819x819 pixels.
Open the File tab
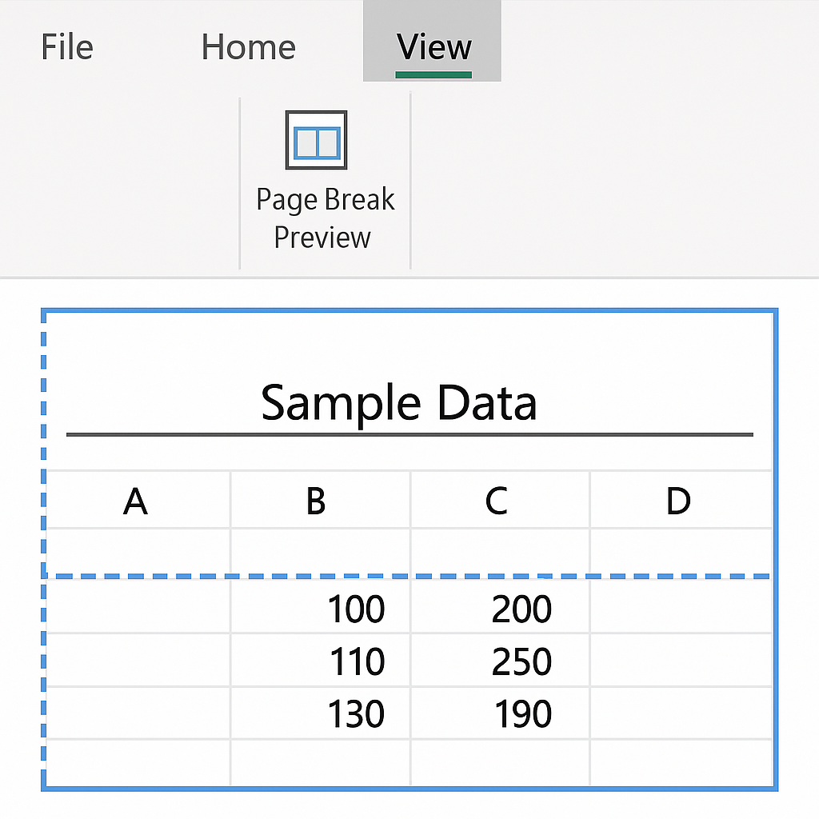[x=67, y=47]
